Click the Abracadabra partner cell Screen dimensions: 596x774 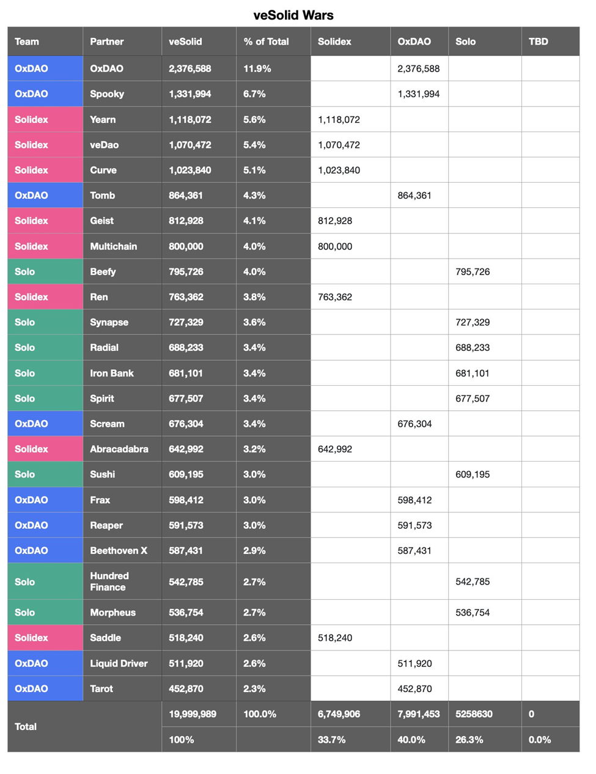(x=122, y=449)
